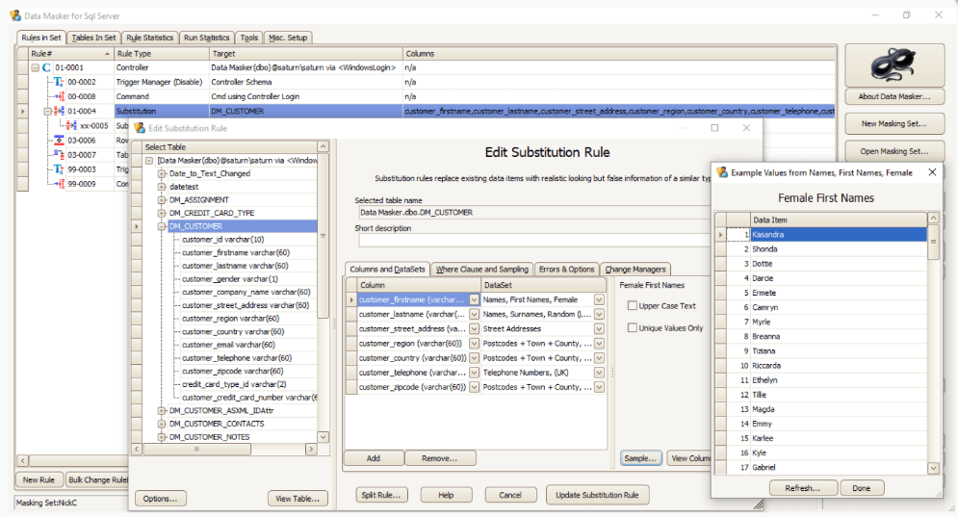Viewport: 958px width, 517px height.
Task: Click the Split Rule... button
Action: pyautogui.click(x=380, y=495)
